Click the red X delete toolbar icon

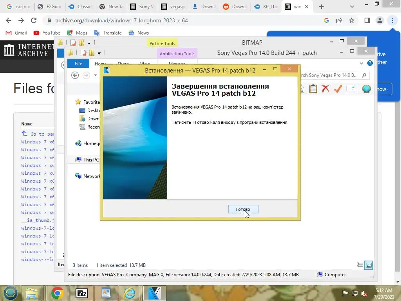point(325,89)
